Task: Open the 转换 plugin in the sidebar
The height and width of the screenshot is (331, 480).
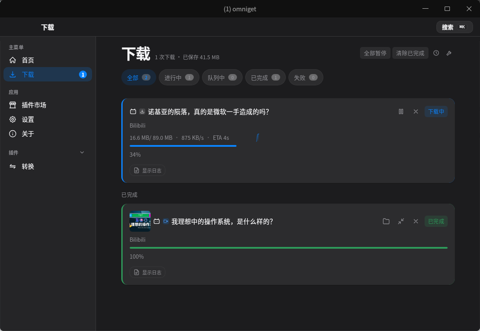Action: (x=48, y=166)
